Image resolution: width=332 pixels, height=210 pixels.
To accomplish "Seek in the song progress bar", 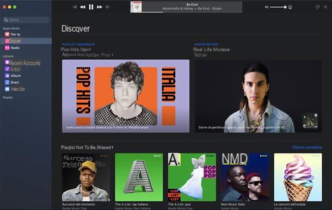I will pos(192,12).
